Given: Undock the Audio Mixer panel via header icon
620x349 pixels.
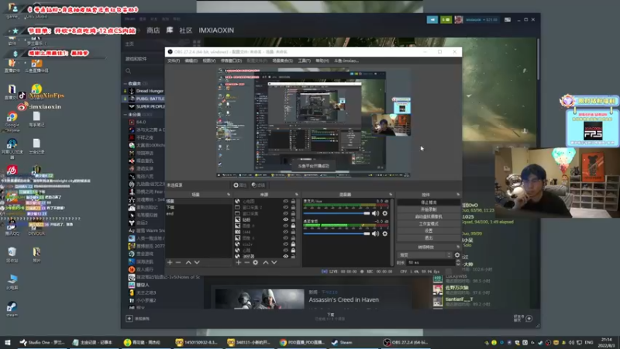Looking at the screenshot, I should click(x=391, y=195).
